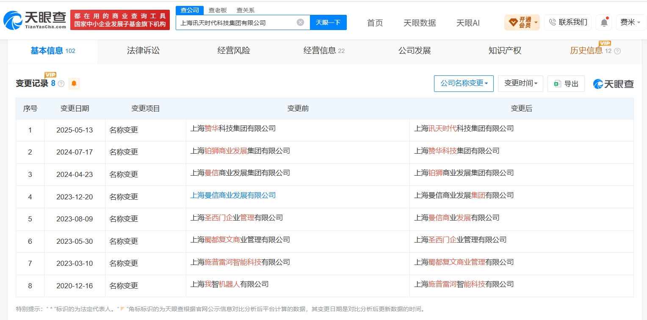The image size is (647, 320).
Task: Click the record count 8 beside 变更记录
Action: click(53, 83)
